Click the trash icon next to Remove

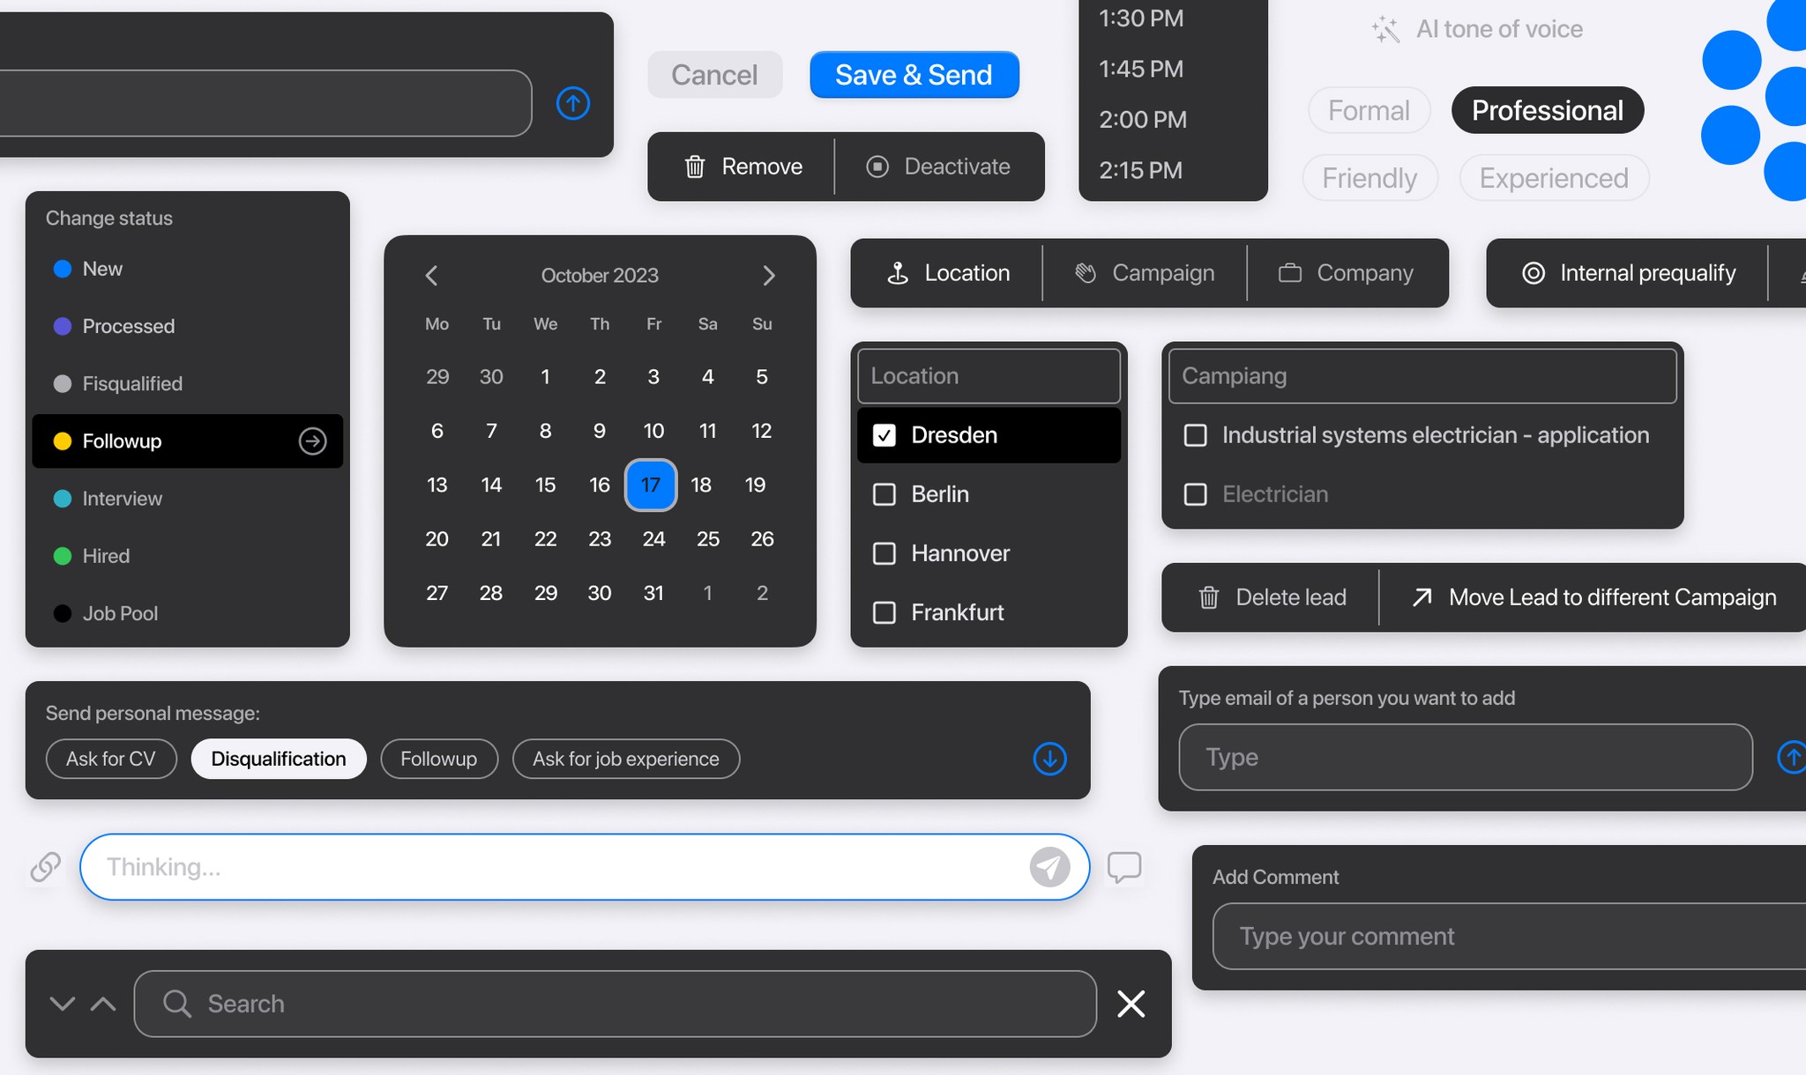click(x=695, y=167)
